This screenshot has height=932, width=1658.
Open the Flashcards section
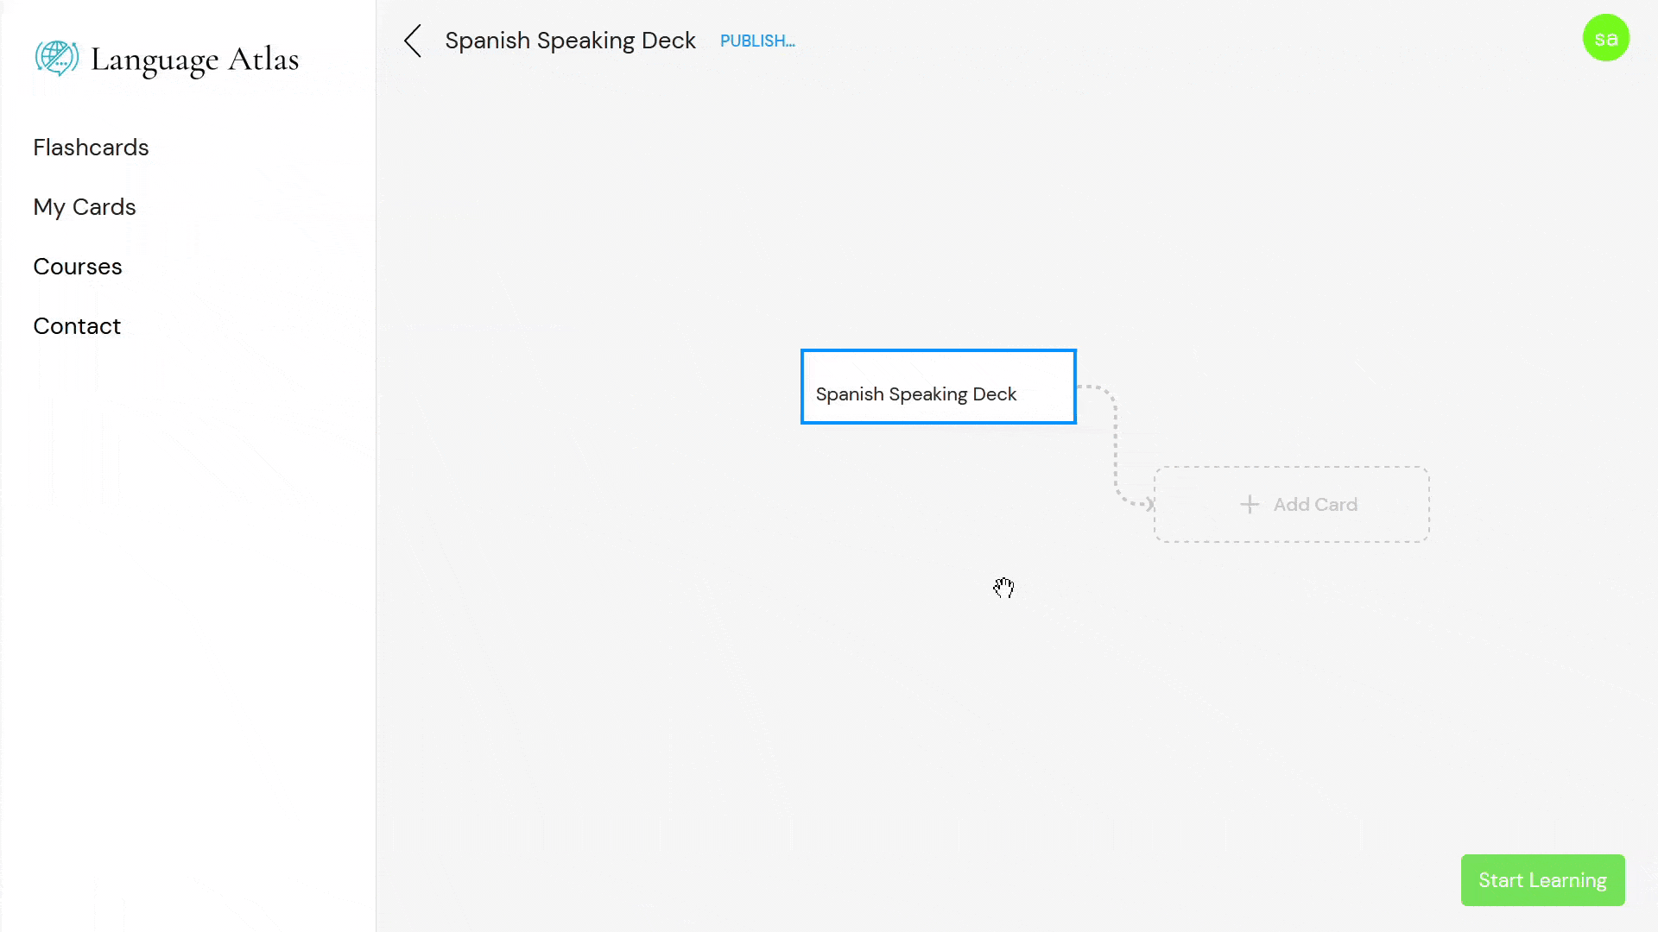click(91, 147)
